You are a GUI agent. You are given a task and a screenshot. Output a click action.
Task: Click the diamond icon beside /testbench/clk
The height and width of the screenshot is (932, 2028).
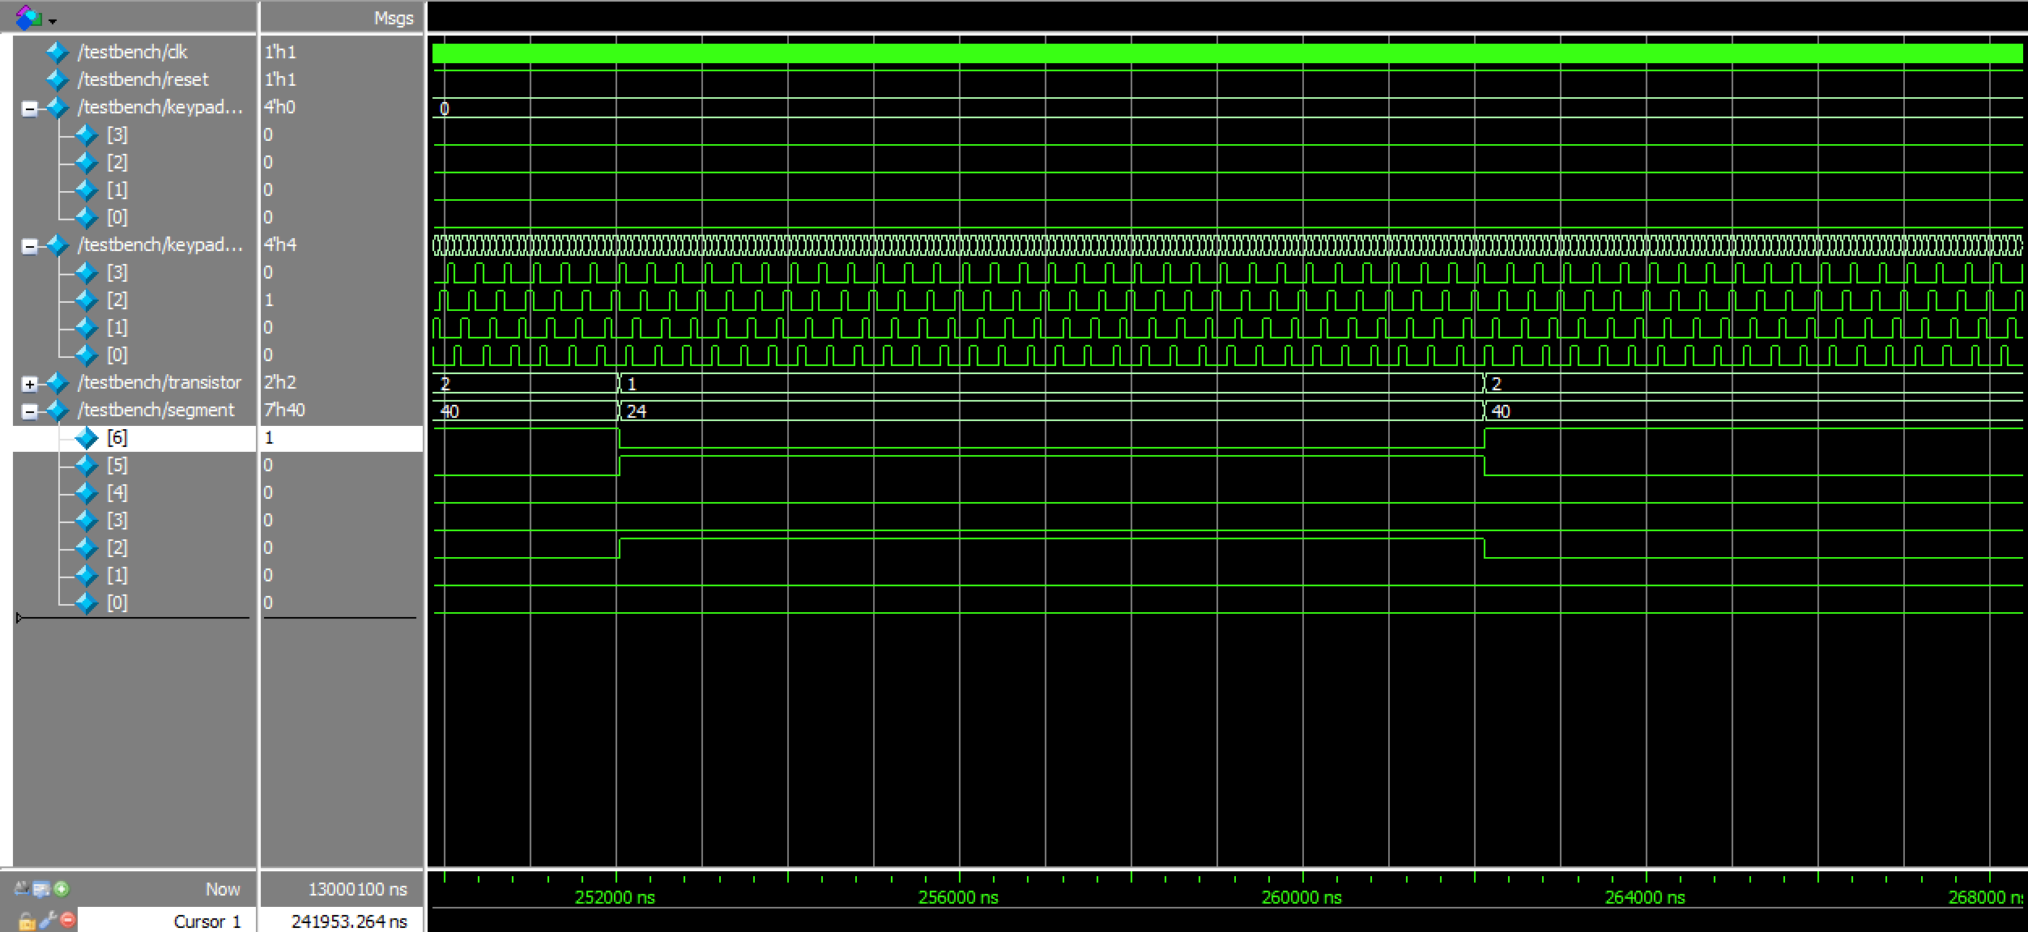[57, 53]
